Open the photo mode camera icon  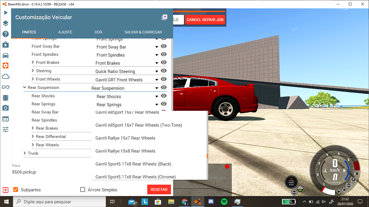coord(6,108)
